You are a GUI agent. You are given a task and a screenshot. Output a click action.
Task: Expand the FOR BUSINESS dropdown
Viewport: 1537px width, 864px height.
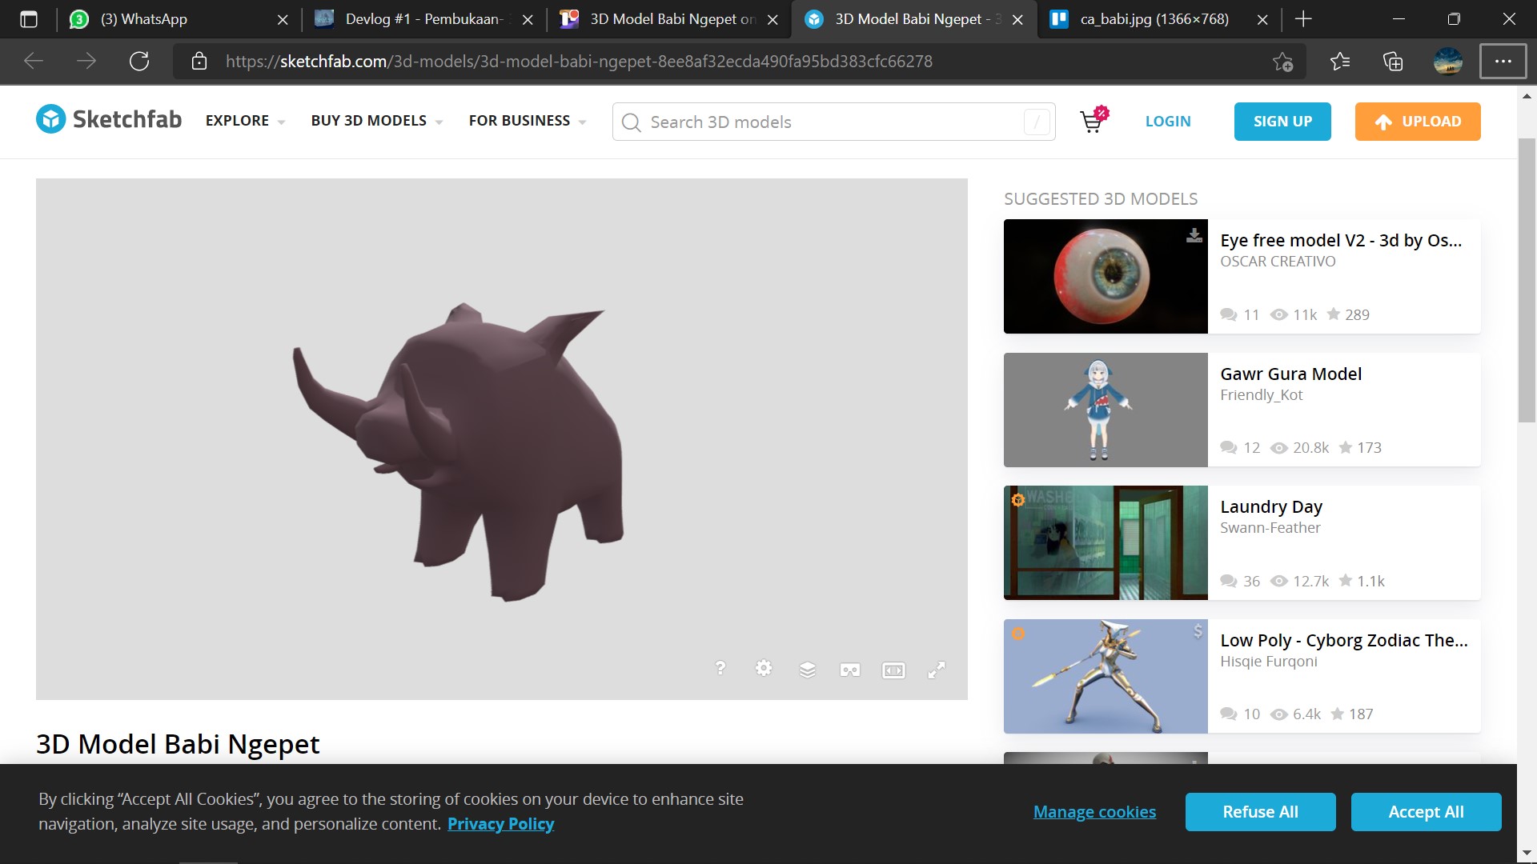[x=528, y=121]
